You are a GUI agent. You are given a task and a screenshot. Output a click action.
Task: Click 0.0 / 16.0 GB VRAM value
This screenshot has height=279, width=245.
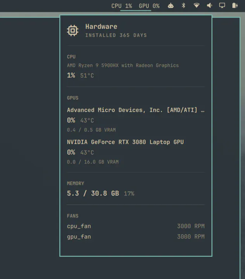[x=93, y=162]
